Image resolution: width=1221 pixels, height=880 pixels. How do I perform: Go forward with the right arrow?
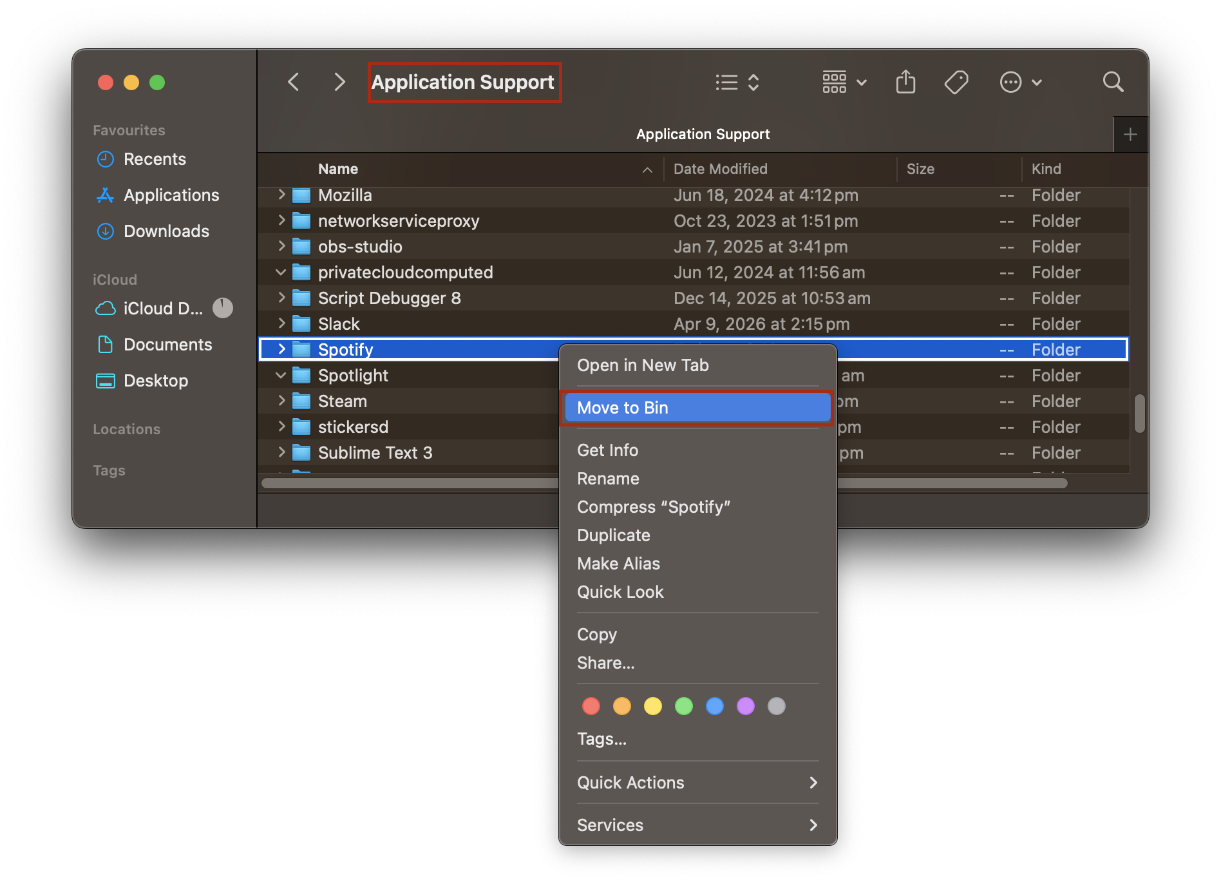pos(339,82)
